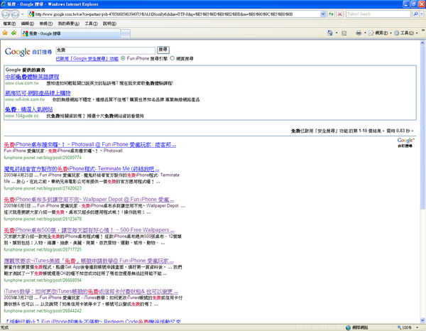Viewport: 426px width, 331px height.
Task: Click the Google search query input box
Action: [x=105, y=50]
